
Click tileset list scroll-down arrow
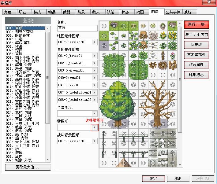pos(48,160)
